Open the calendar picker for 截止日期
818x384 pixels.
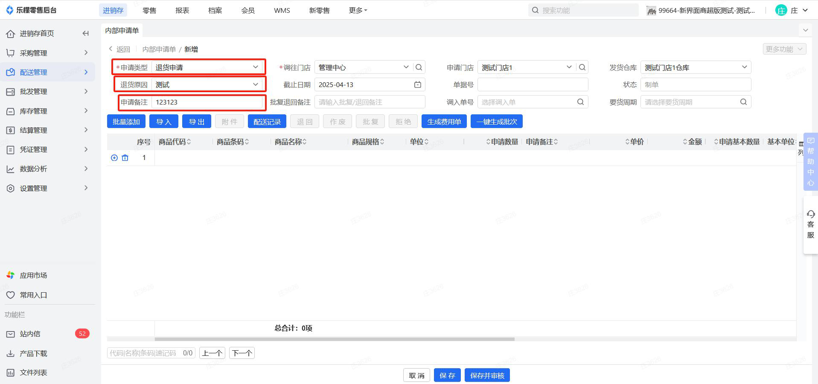(x=417, y=84)
